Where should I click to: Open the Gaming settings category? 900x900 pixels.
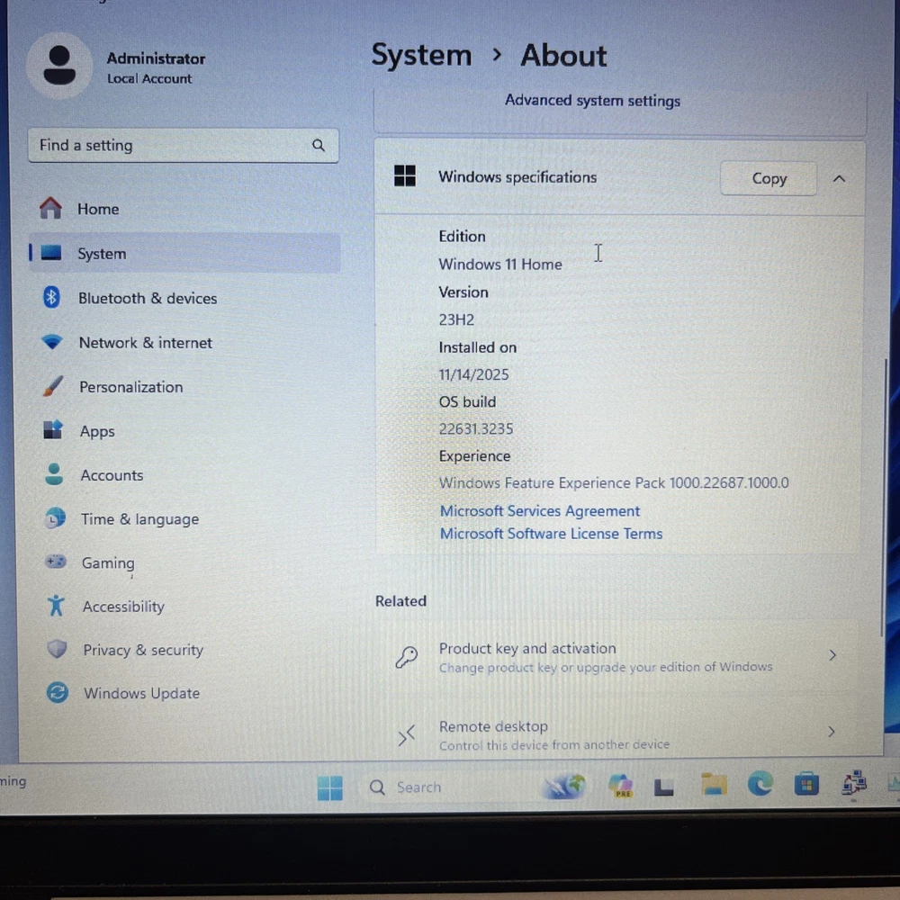tap(107, 563)
